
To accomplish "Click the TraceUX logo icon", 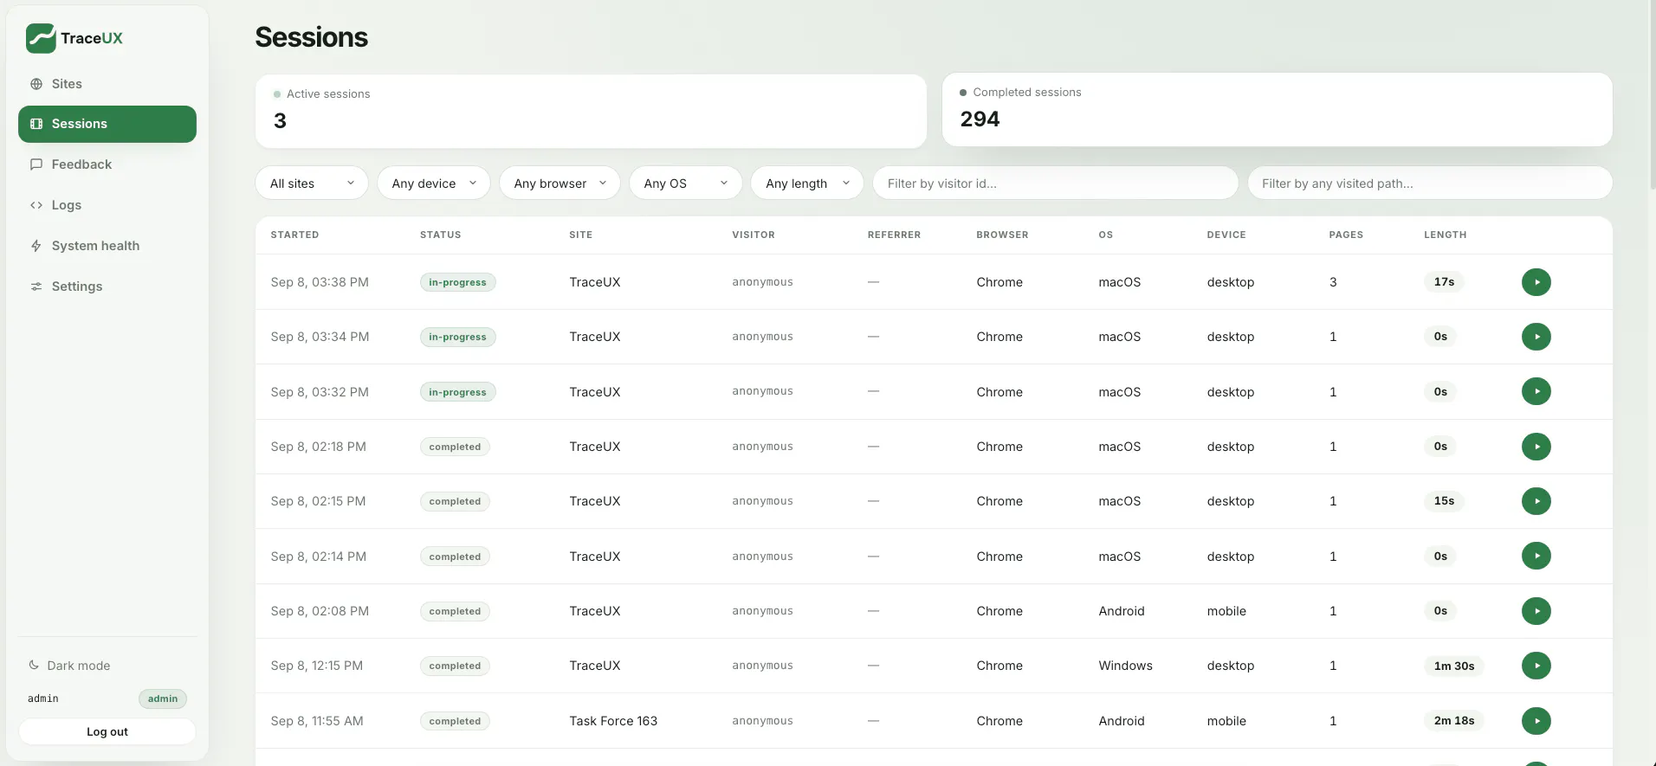I will (41, 38).
